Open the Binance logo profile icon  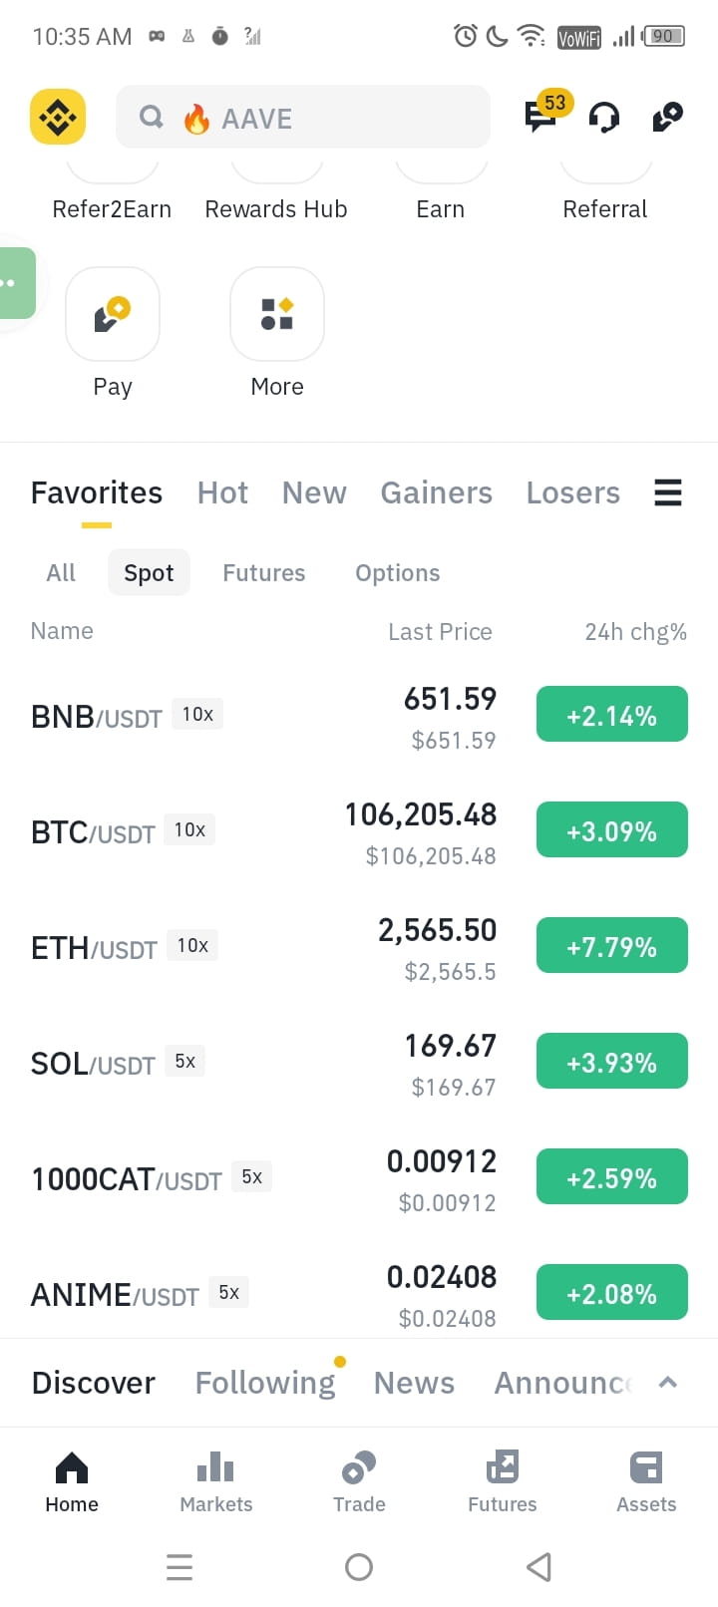(x=58, y=117)
